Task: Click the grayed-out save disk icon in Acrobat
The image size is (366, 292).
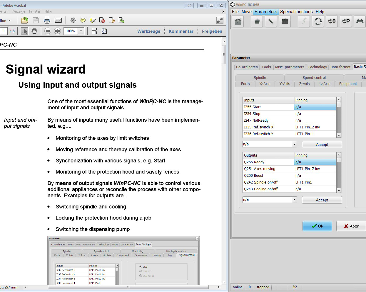Action: pos(36,20)
